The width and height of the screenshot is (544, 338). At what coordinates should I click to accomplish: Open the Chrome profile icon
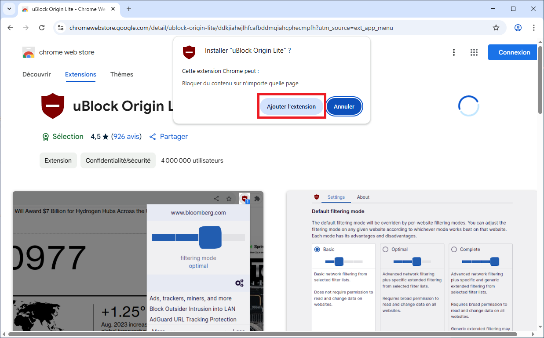pyautogui.click(x=518, y=28)
